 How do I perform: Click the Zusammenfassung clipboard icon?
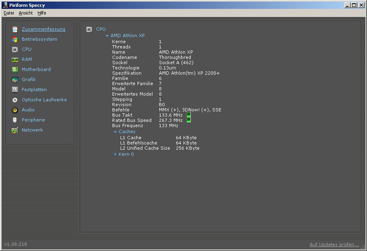[15, 29]
